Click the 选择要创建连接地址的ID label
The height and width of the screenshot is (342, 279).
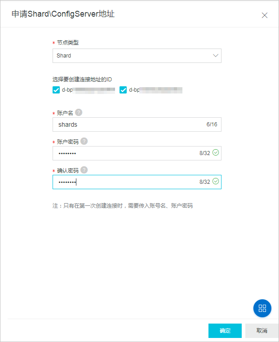[82, 80]
